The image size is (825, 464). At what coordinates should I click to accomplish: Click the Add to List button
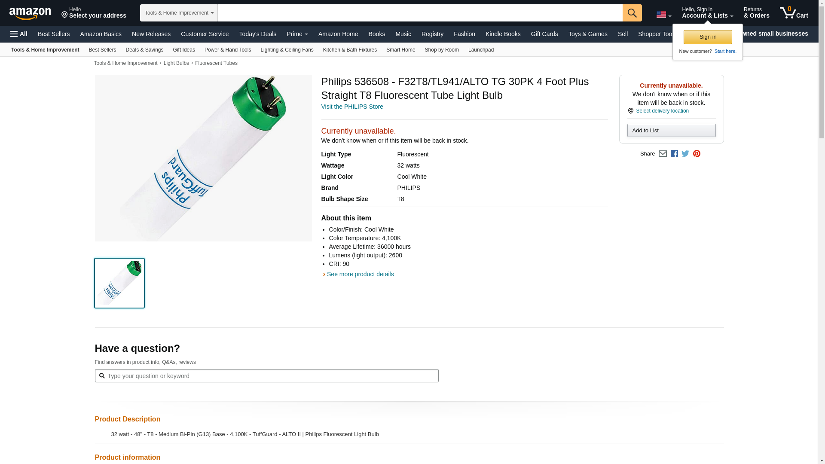tap(671, 131)
